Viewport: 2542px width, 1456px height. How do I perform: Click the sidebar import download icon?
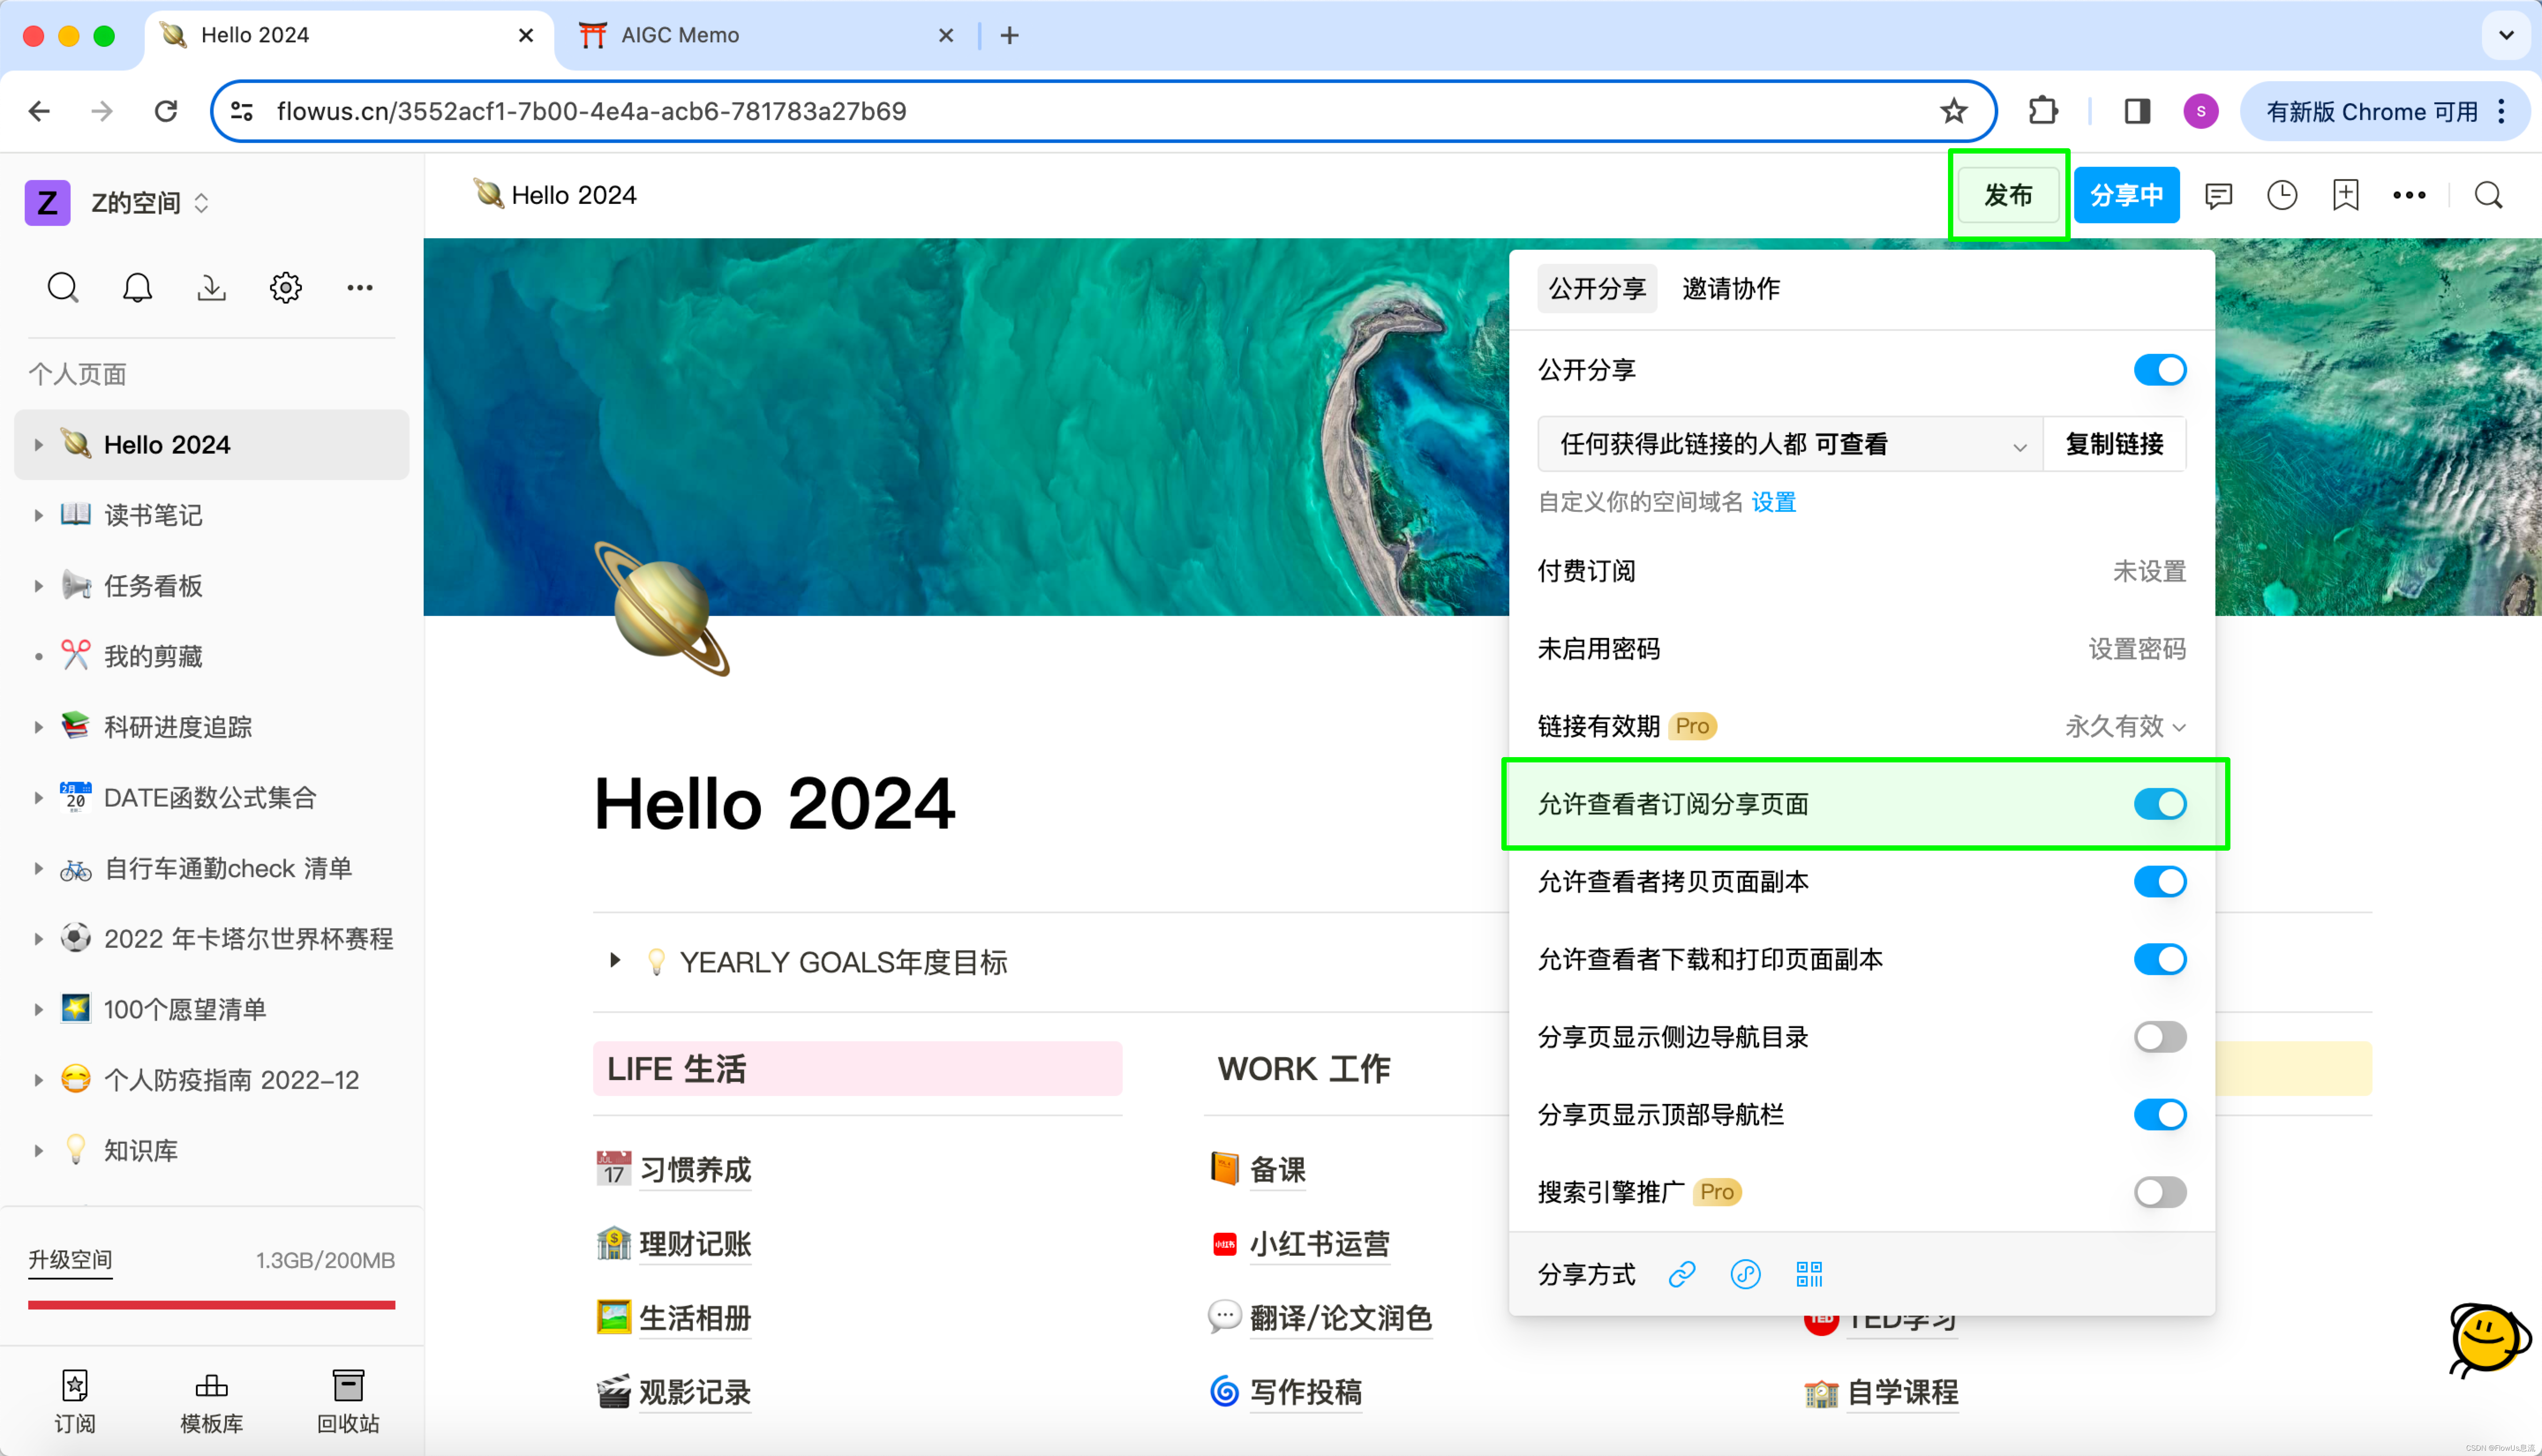pyautogui.click(x=211, y=288)
